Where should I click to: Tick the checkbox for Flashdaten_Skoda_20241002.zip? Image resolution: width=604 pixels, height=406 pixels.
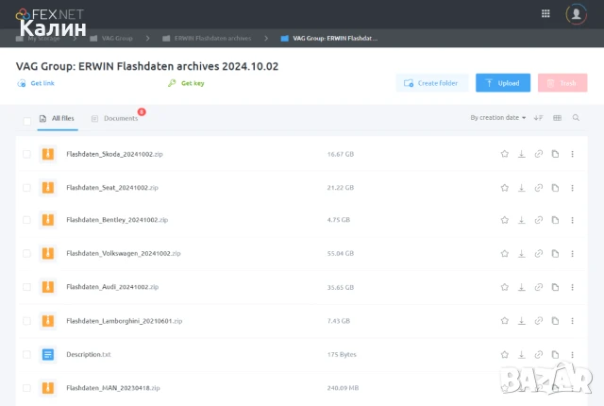pyautogui.click(x=26, y=154)
